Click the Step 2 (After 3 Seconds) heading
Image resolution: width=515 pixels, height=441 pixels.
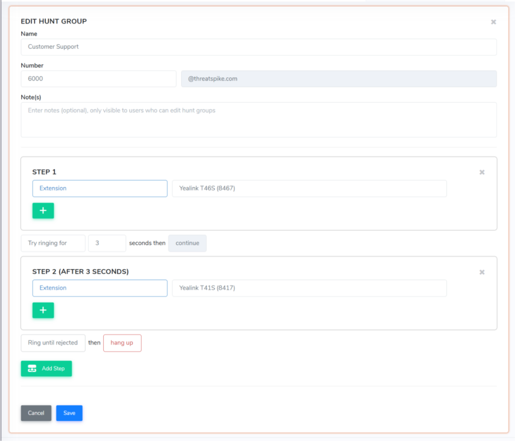[x=80, y=272]
